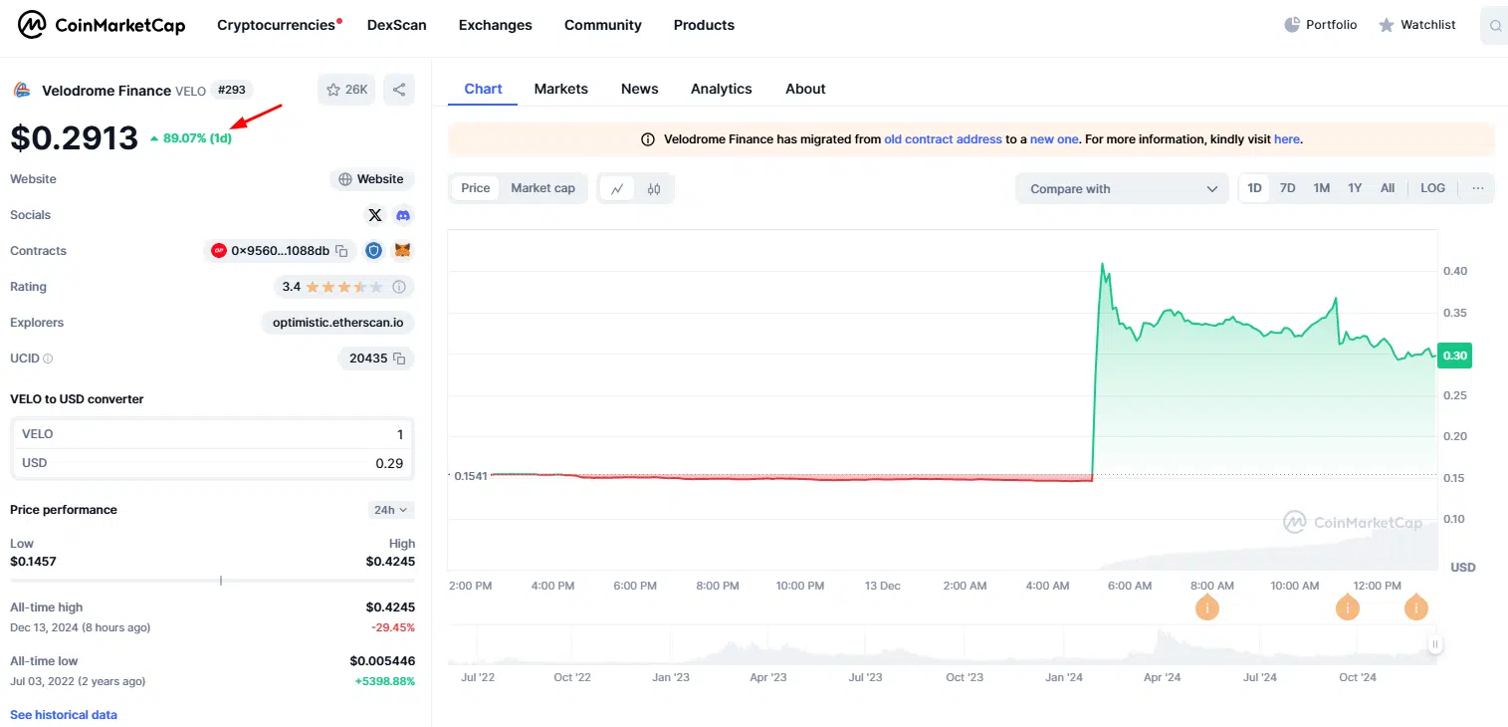1508x727 pixels.
Task: Click the blue shield icon beside contract
Action: click(x=374, y=251)
